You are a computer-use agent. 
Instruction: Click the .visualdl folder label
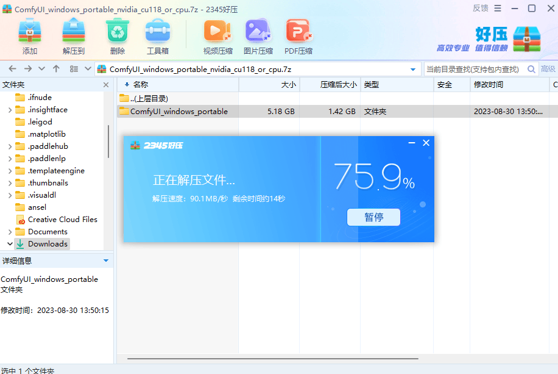42,195
